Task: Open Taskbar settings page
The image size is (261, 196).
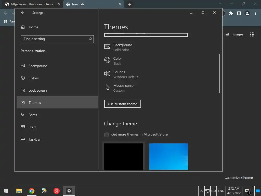Action: [57, 139]
